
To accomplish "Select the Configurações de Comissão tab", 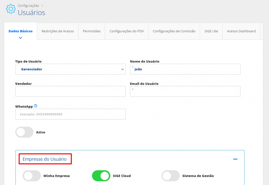I will [x=174, y=31].
